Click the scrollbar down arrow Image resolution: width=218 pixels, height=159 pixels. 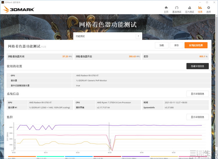point(217,158)
